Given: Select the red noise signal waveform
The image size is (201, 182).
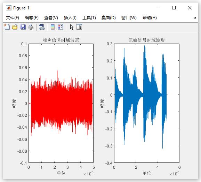Looking at the screenshot, I should (x=62, y=104).
